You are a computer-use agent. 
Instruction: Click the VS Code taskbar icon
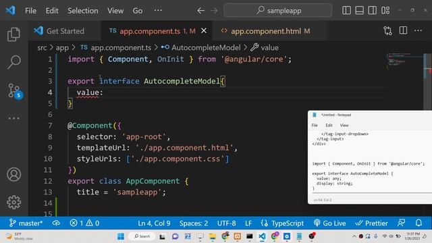[x=262, y=236]
